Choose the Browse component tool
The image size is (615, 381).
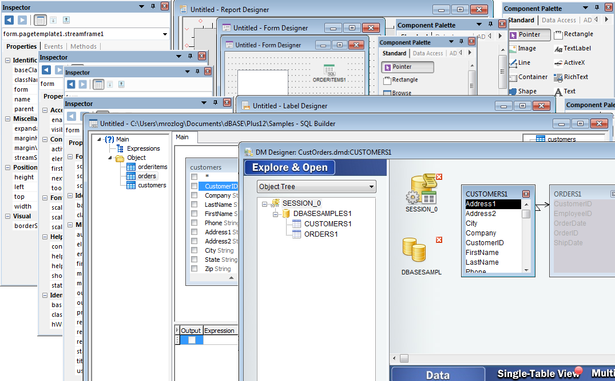coord(397,93)
